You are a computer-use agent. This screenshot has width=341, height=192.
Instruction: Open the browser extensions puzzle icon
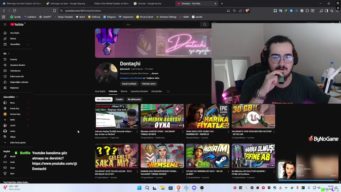(307, 11)
